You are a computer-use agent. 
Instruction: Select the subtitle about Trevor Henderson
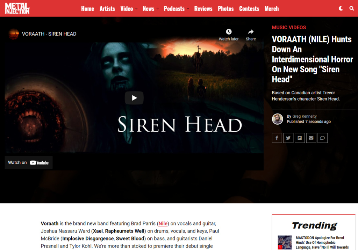306,96
